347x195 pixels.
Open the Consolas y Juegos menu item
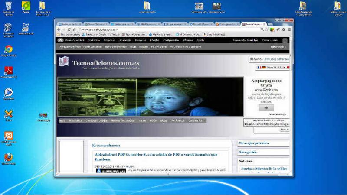tap(96, 121)
